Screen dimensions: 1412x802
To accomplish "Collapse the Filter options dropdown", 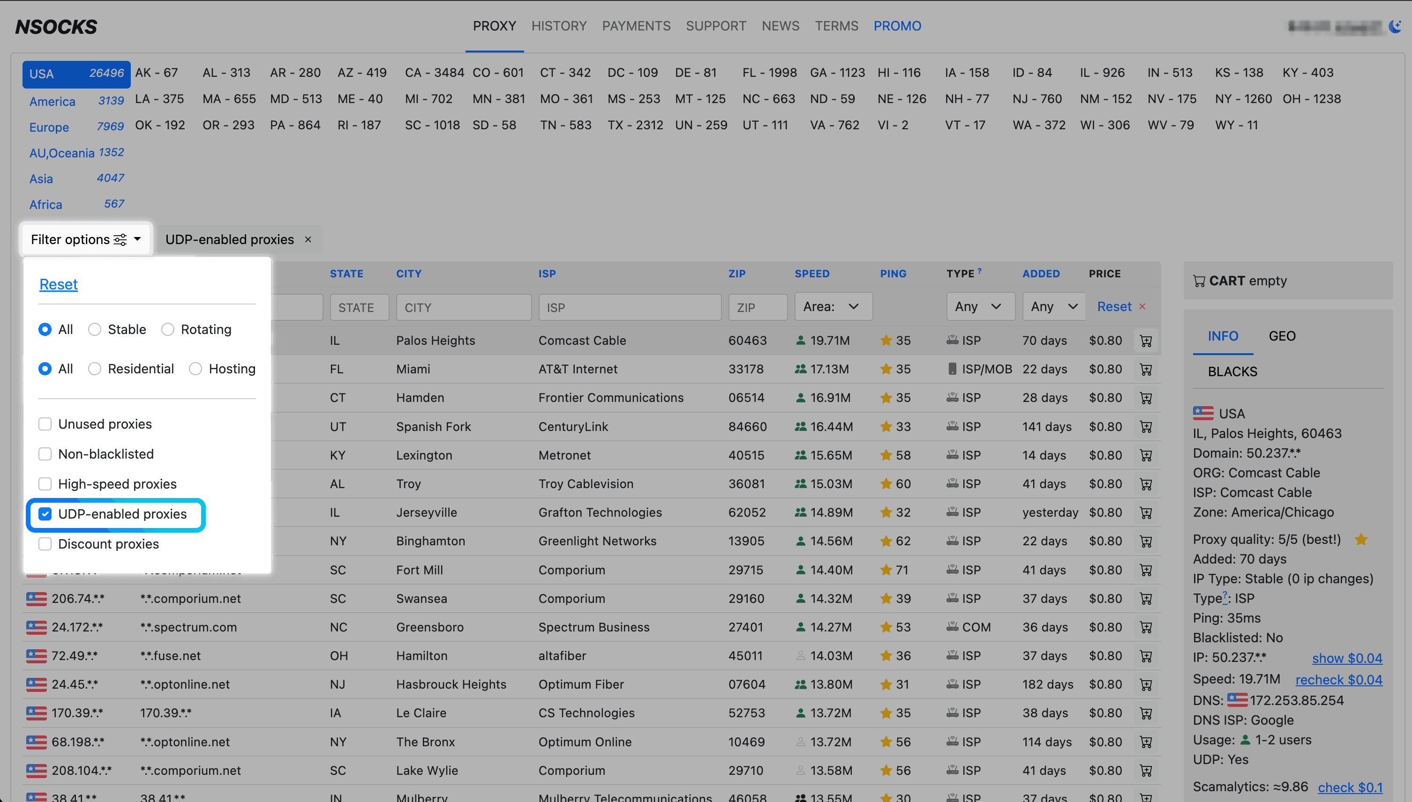I will (x=86, y=239).
